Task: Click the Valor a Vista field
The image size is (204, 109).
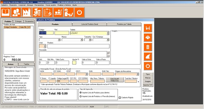Action: pyautogui.click(x=89, y=63)
